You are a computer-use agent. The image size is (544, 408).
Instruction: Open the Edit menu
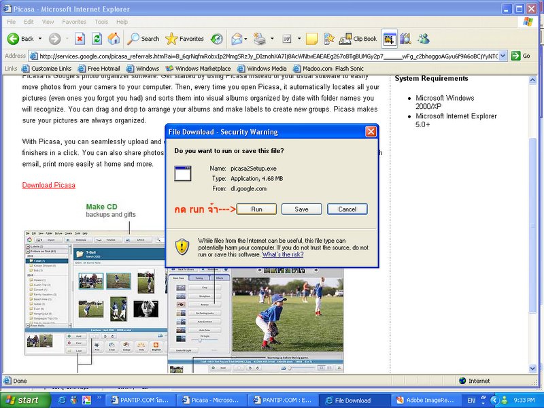(29, 22)
